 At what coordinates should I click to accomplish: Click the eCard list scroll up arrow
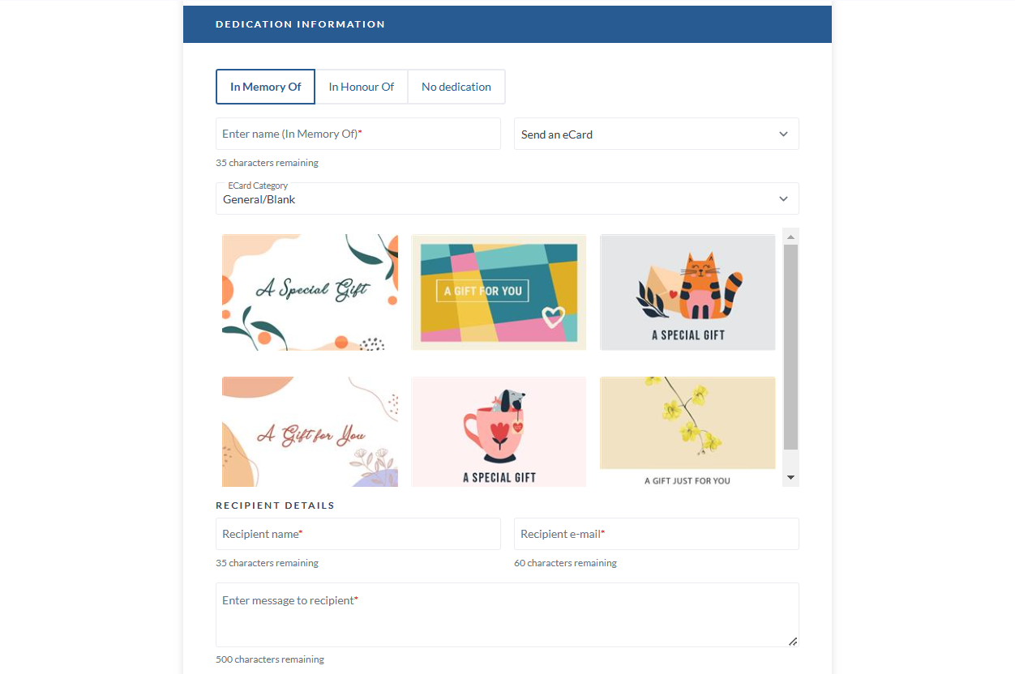pos(791,237)
